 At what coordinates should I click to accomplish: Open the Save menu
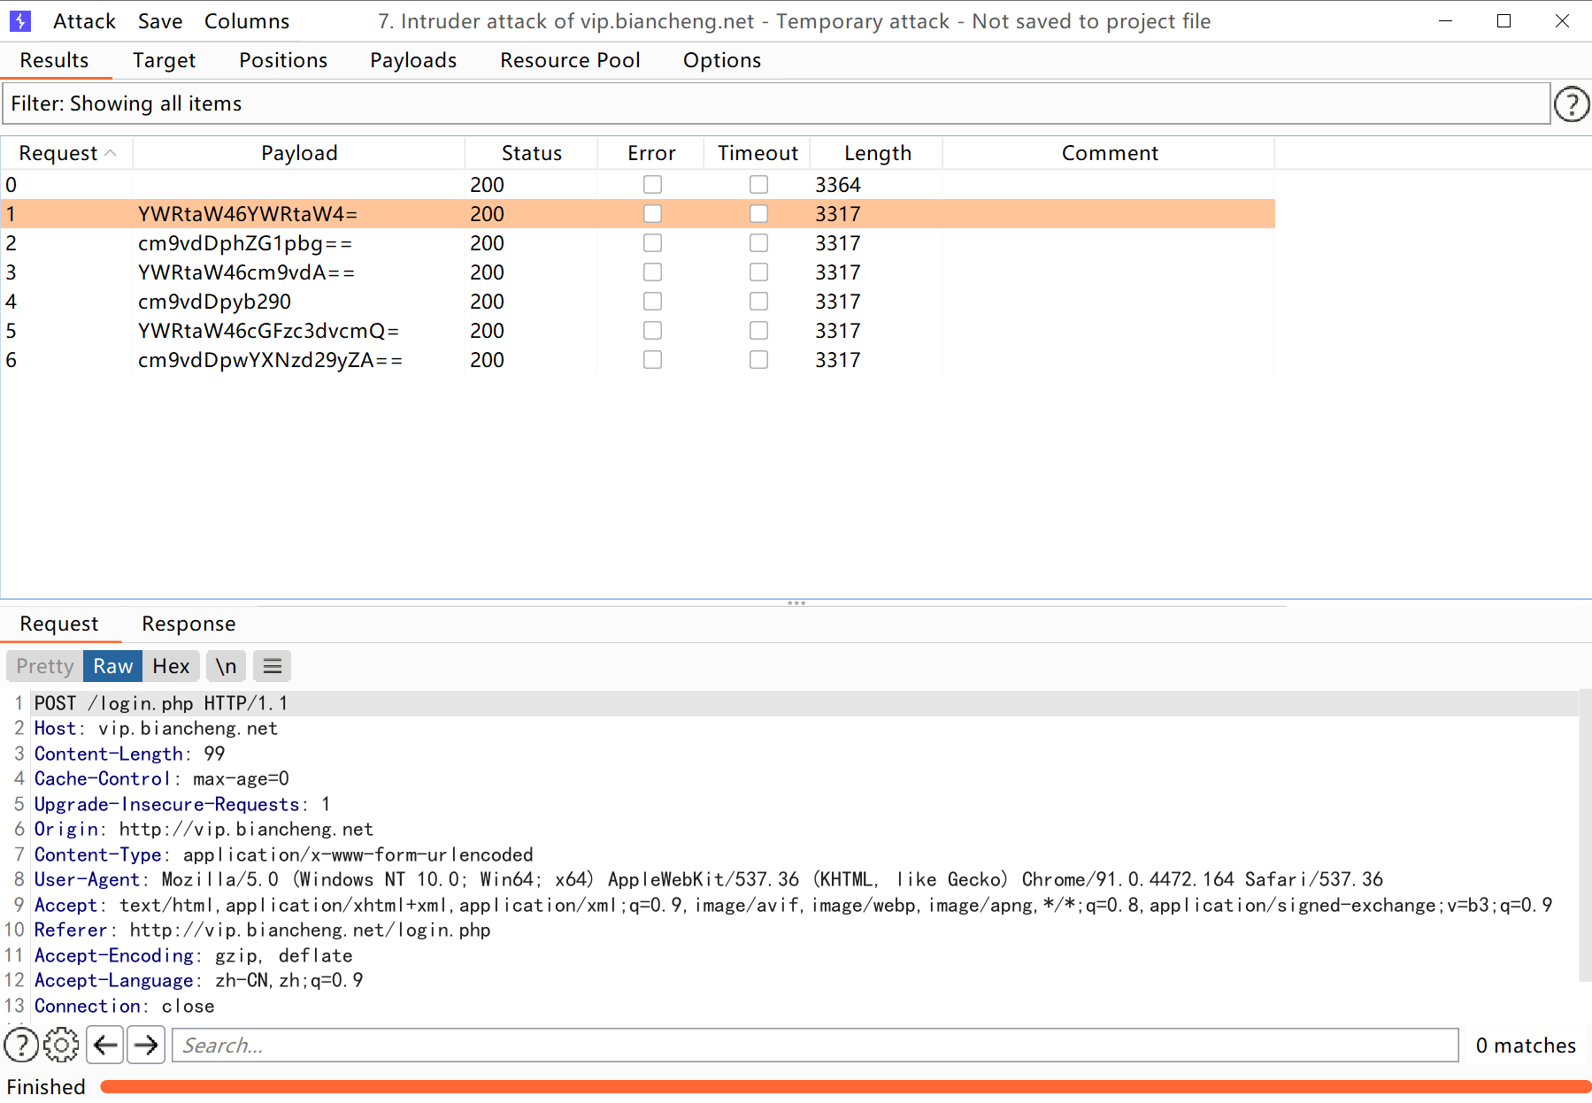[x=160, y=21]
